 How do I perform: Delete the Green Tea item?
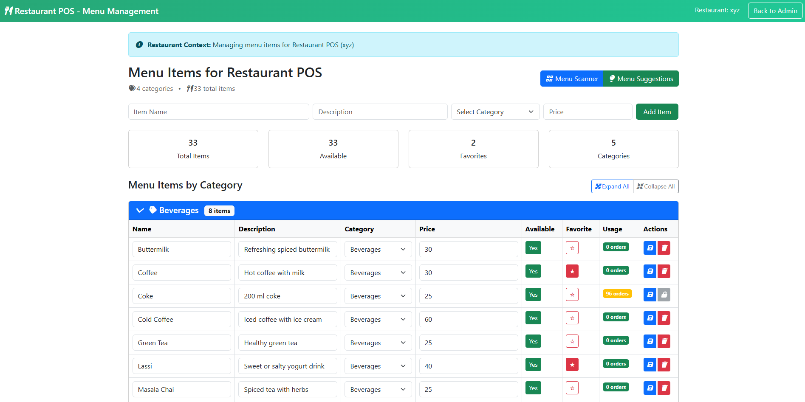(664, 341)
